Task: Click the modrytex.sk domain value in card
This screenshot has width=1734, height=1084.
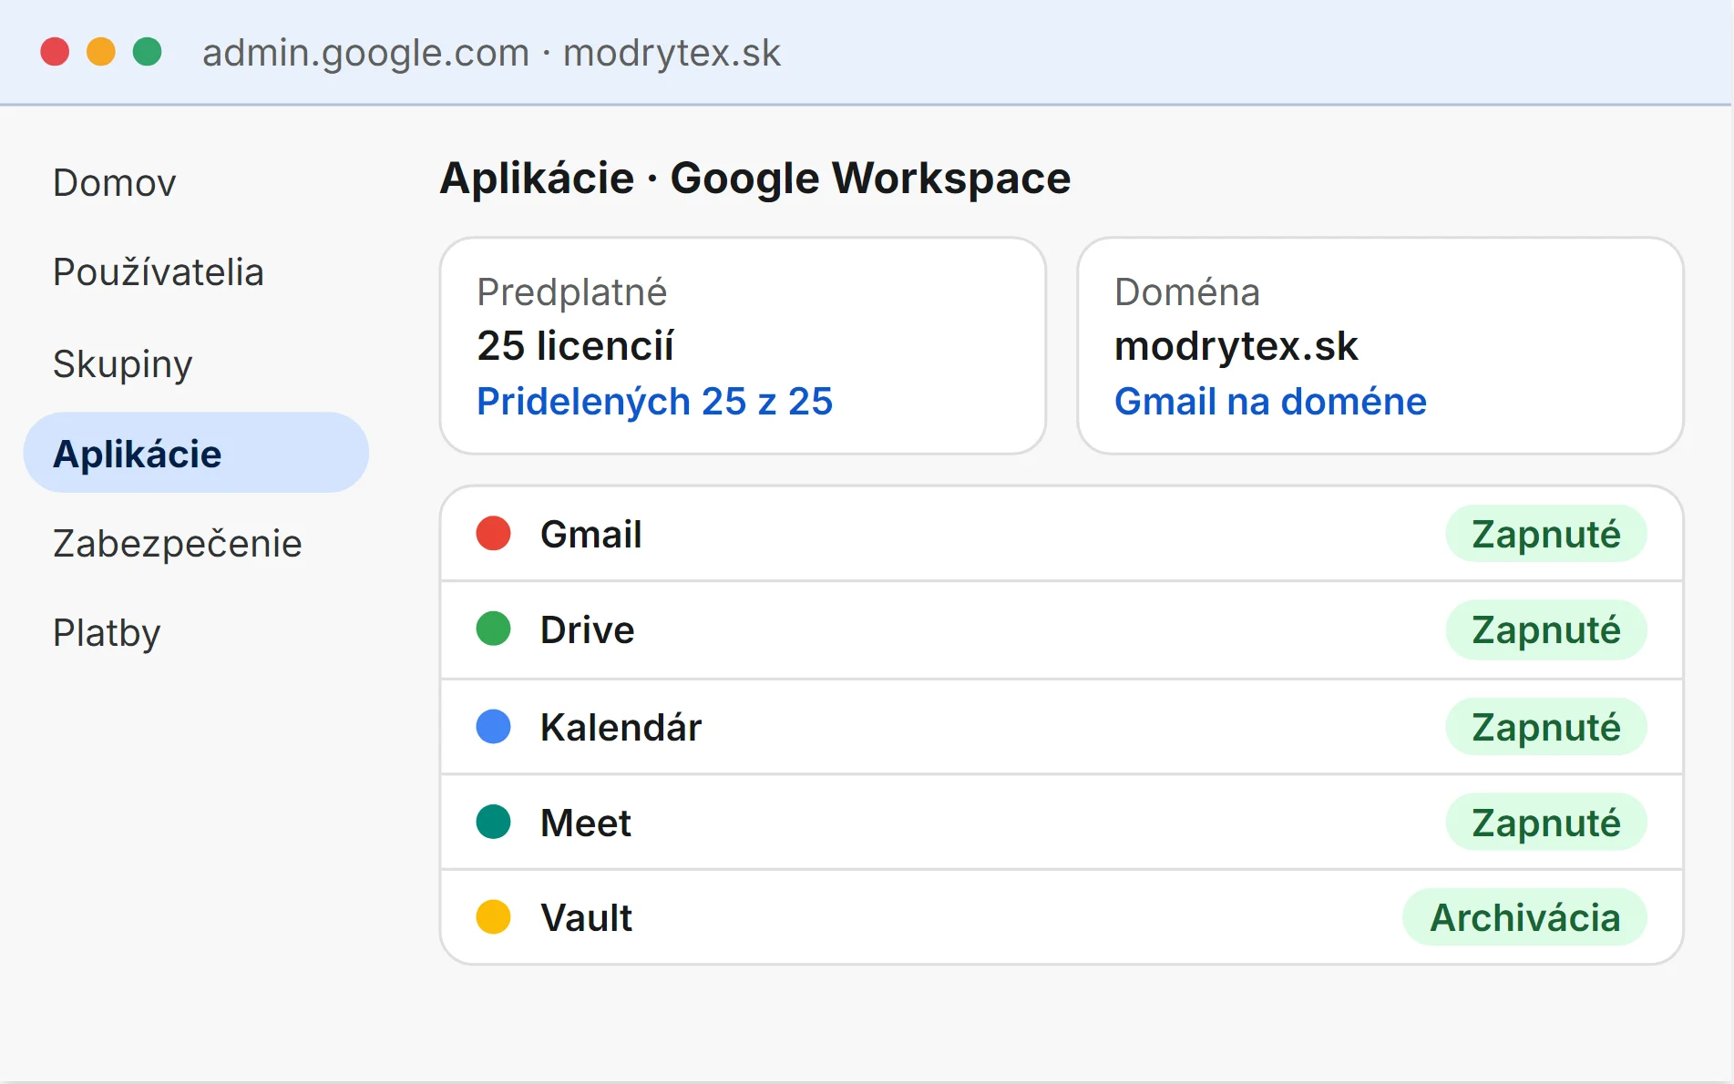Action: pos(1236,346)
